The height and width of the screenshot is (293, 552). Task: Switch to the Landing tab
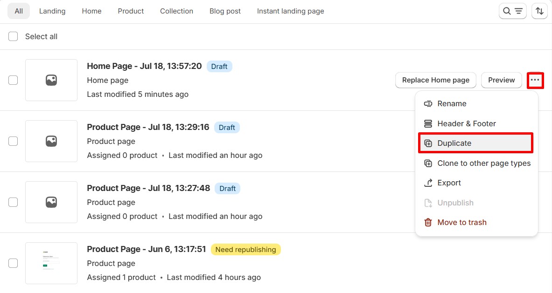(x=52, y=11)
